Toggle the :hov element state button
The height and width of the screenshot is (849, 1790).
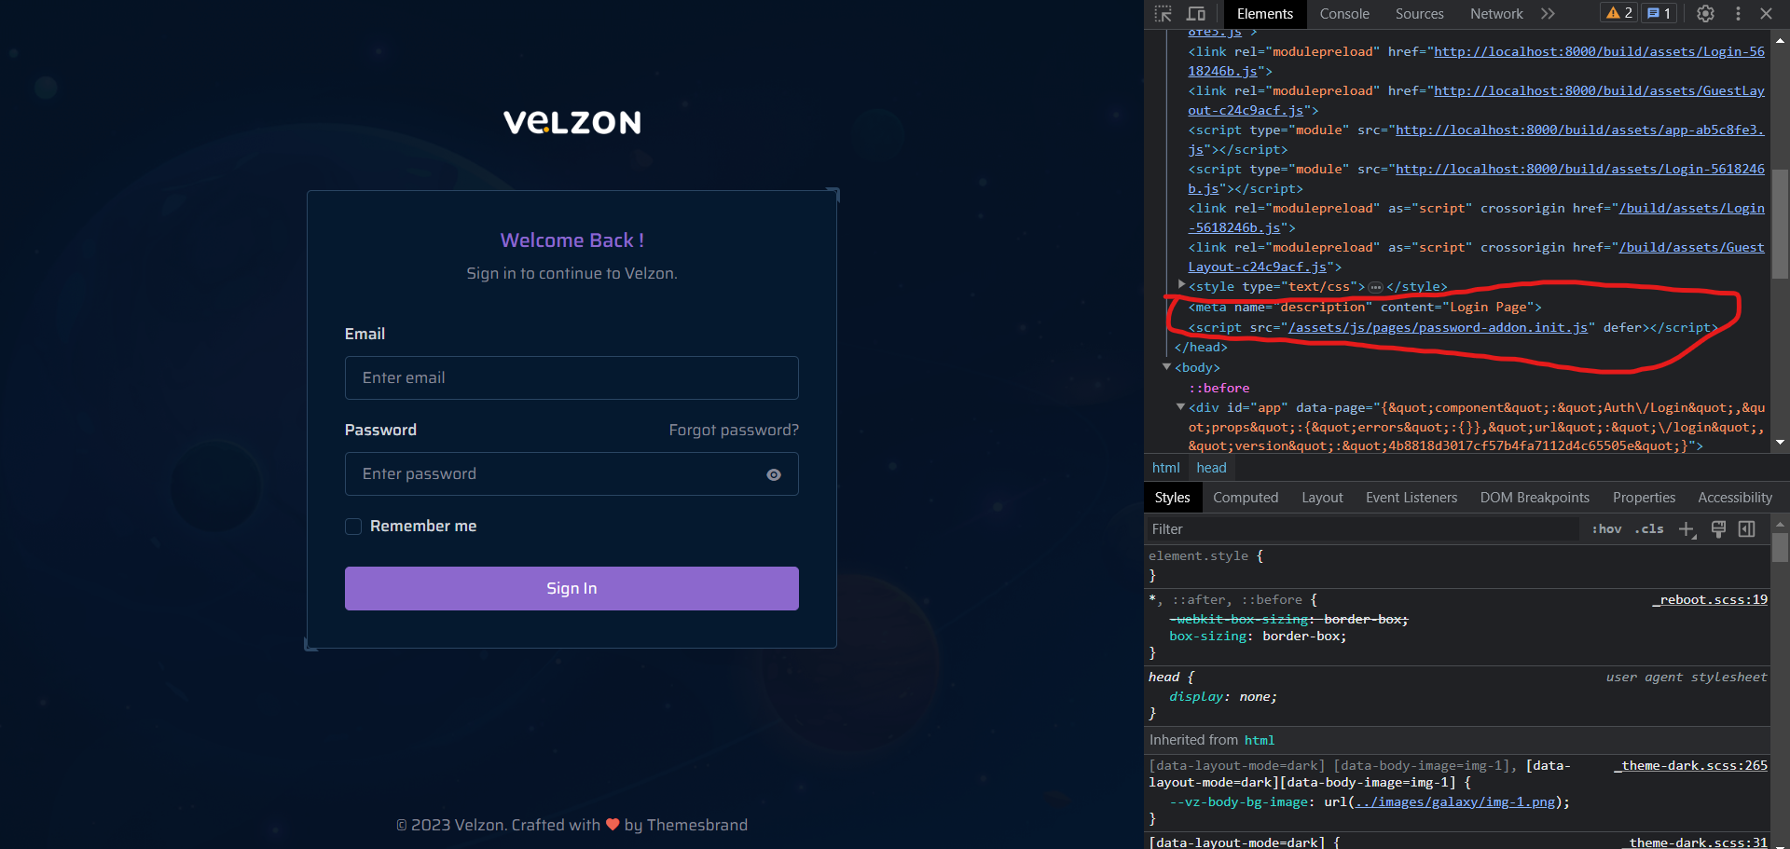click(1606, 529)
